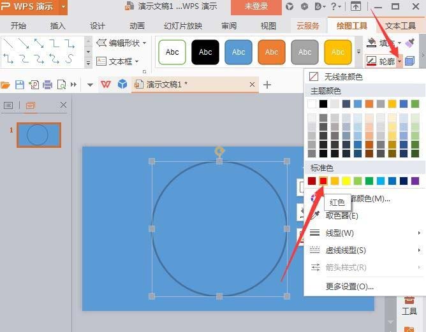Viewport: 426px width, 332px height.
Task: Pick the yellow standard color swatch
Action: [x=346, y=181]
